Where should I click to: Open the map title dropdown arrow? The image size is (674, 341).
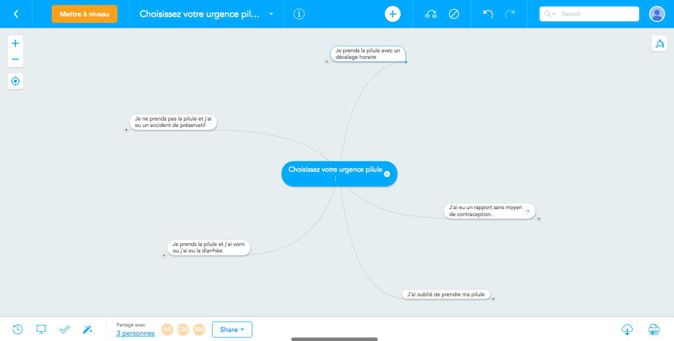coord(271,14)
